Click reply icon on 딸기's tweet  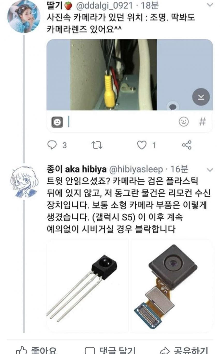pyautogui.click(x=52, y=145)
